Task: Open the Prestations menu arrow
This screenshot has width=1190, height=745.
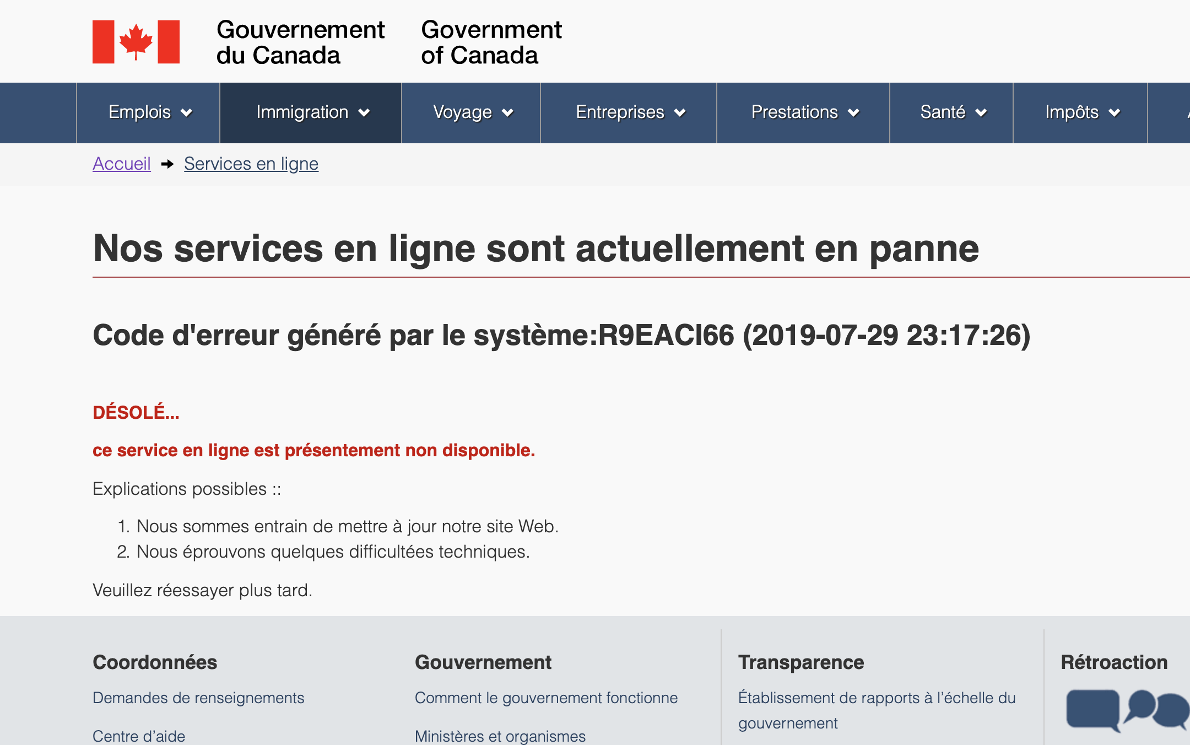Action: click(x=854, y=113)
